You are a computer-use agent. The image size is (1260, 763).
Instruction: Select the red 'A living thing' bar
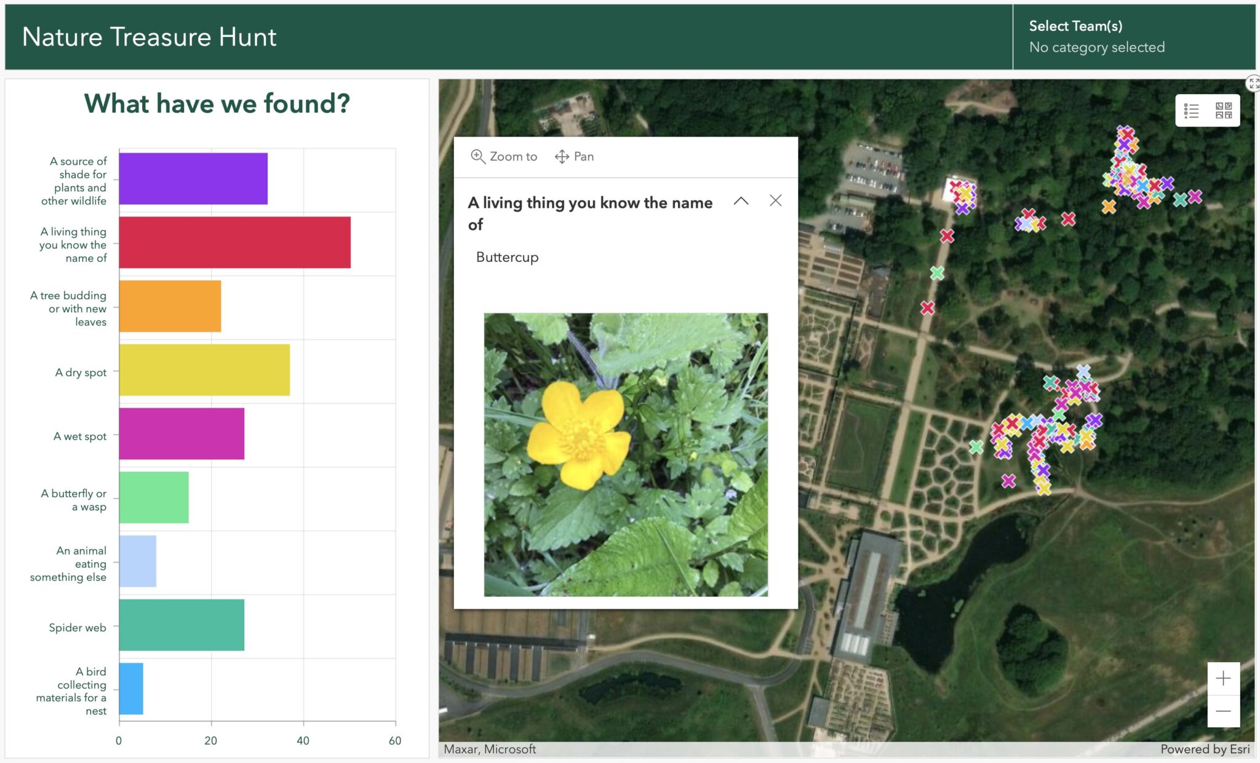pyautogui.click(x=234, y=245)
